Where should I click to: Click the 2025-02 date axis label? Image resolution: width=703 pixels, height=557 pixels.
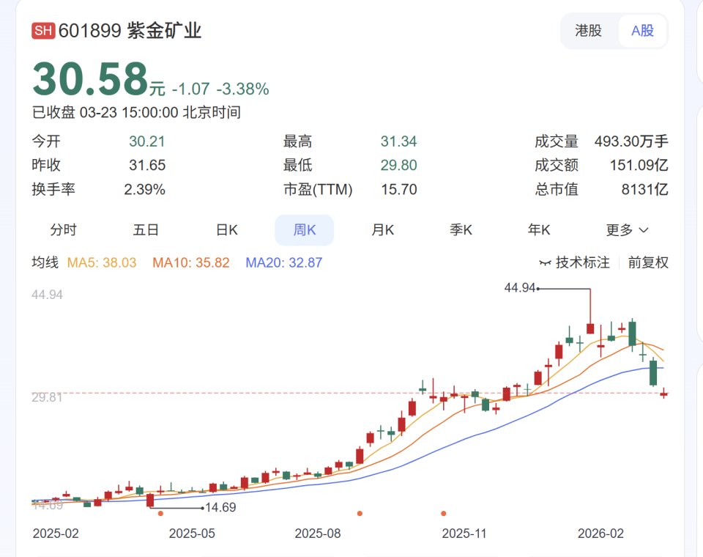point(56,534)
